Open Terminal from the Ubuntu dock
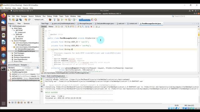Screen dimensions: 200x112 (3, 69)
